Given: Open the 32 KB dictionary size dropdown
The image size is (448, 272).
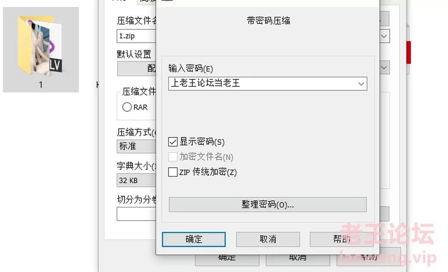Looking at the screenshot, I should pos(136,180).
